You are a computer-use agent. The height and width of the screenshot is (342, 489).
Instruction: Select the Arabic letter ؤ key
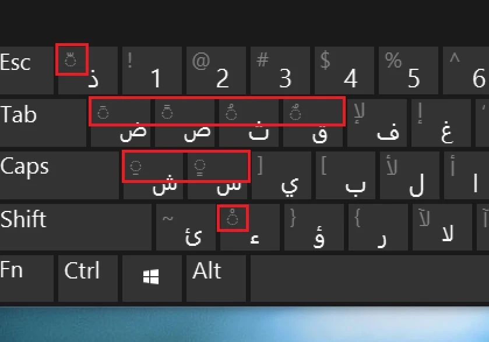coord(315,227)
